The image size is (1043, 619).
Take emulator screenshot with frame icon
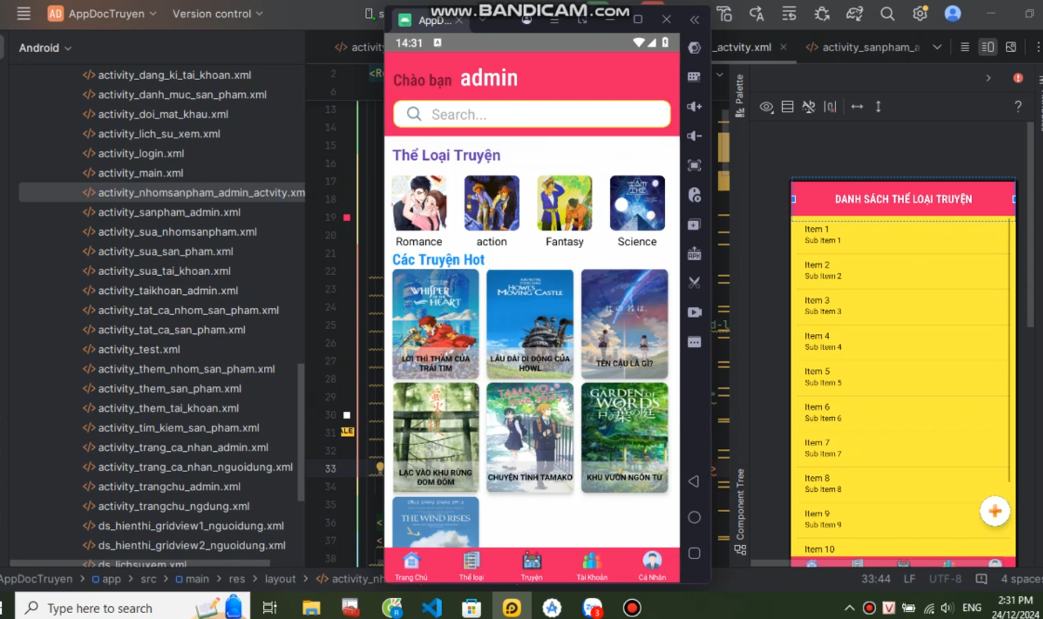coord(694,165)
